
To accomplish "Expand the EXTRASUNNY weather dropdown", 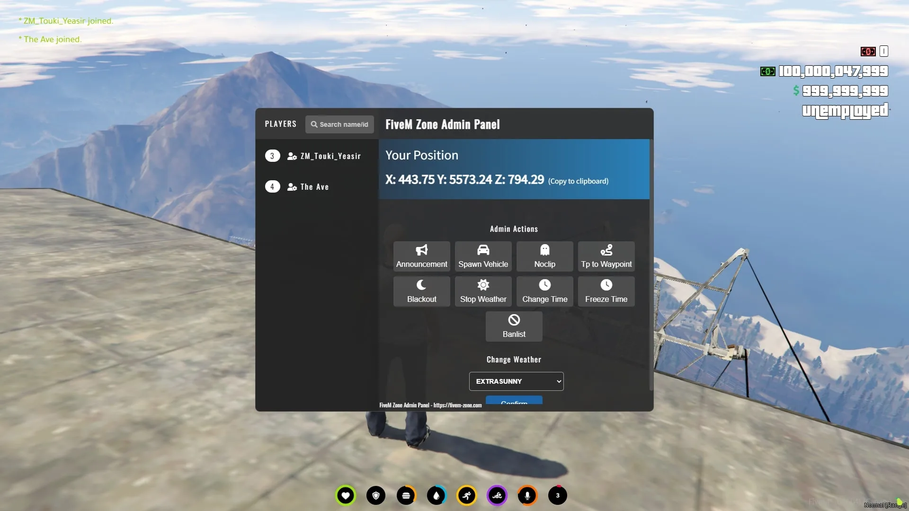I will point(516,381).
